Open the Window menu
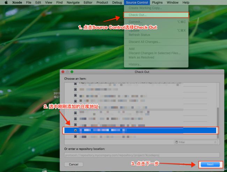 coord(173,2)
